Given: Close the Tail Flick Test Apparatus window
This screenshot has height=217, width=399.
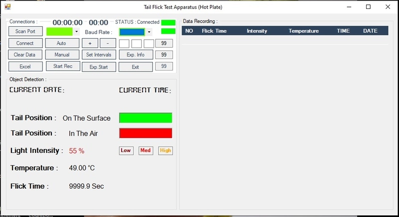Looking at the screenshot, I should tap(388, 7).
